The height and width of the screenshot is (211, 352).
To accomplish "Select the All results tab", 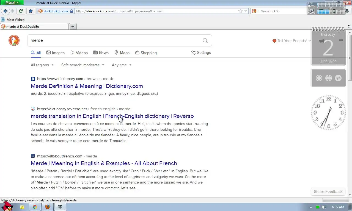I will (36, 53).
